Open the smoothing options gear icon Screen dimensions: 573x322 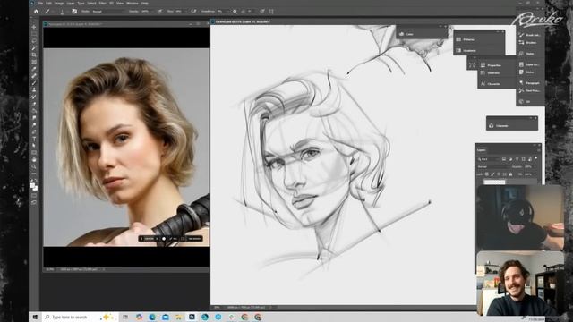point(235,12)
